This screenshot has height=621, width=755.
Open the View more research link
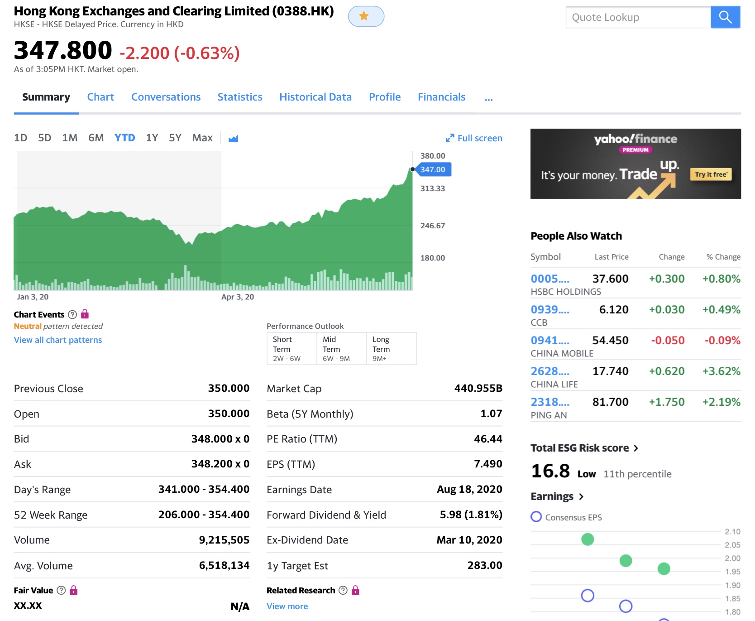[x=287, y=606]
